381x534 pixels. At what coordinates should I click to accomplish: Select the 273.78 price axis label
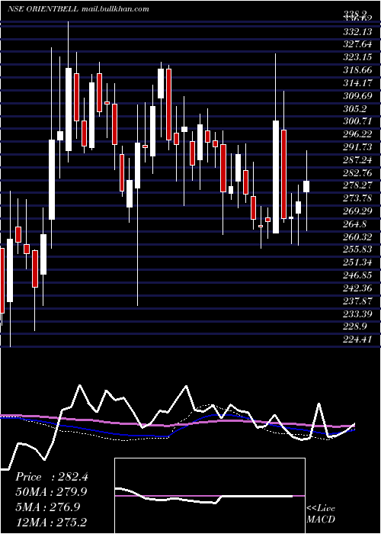point(357,198)
